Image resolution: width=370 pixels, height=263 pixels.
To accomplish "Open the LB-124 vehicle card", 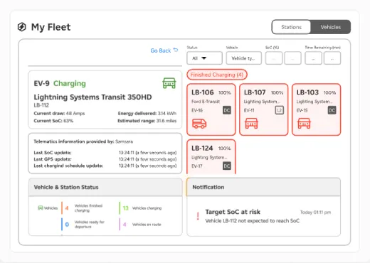I will point(211,157).
